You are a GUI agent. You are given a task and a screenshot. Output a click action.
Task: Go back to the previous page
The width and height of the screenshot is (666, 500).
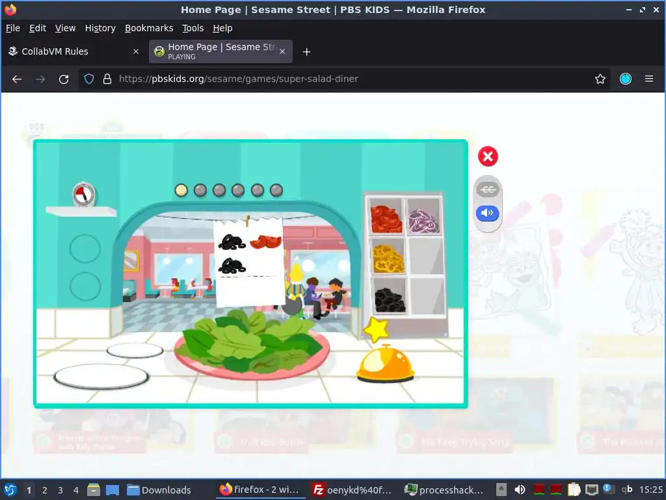(x=17, y=79)
